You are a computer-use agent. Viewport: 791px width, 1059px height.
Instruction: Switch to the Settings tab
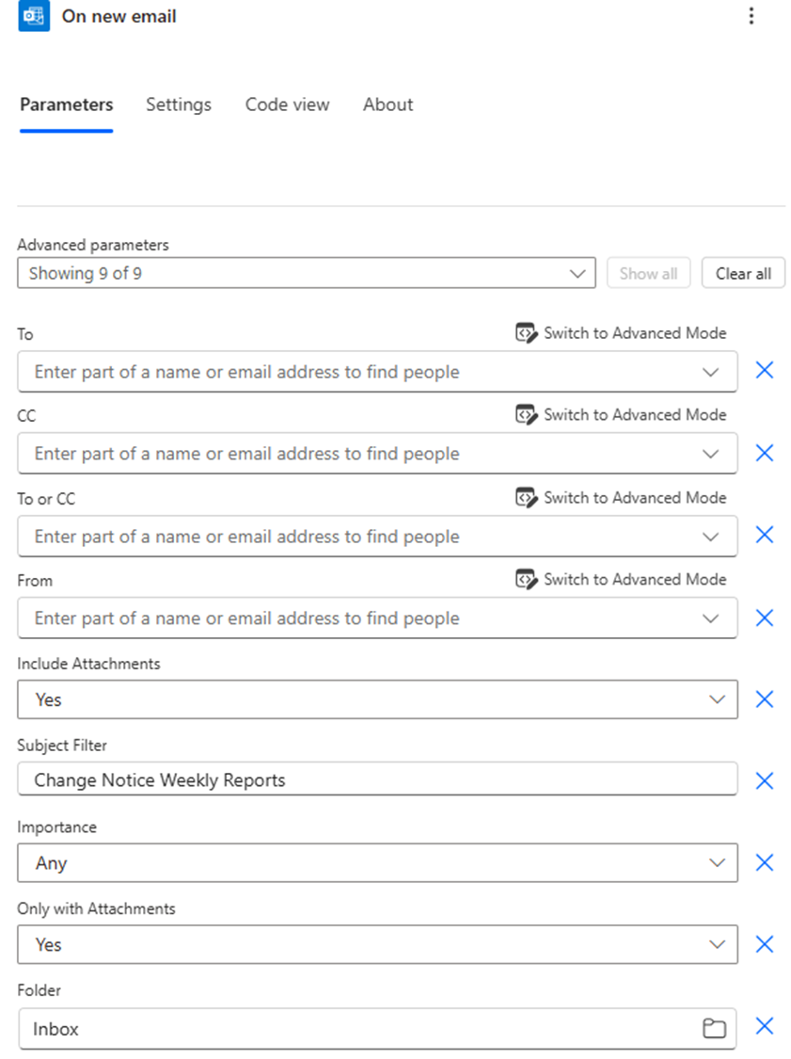click(178, 104)
